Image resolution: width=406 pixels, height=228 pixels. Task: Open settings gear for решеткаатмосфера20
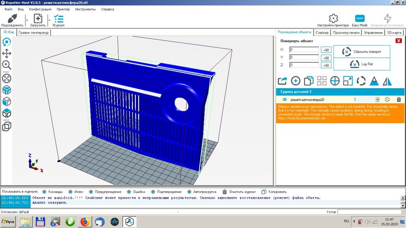pos(387,99)
